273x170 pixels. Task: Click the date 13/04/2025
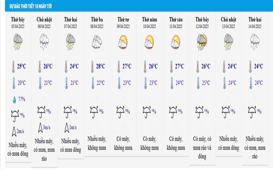click(x=228, y=26)
